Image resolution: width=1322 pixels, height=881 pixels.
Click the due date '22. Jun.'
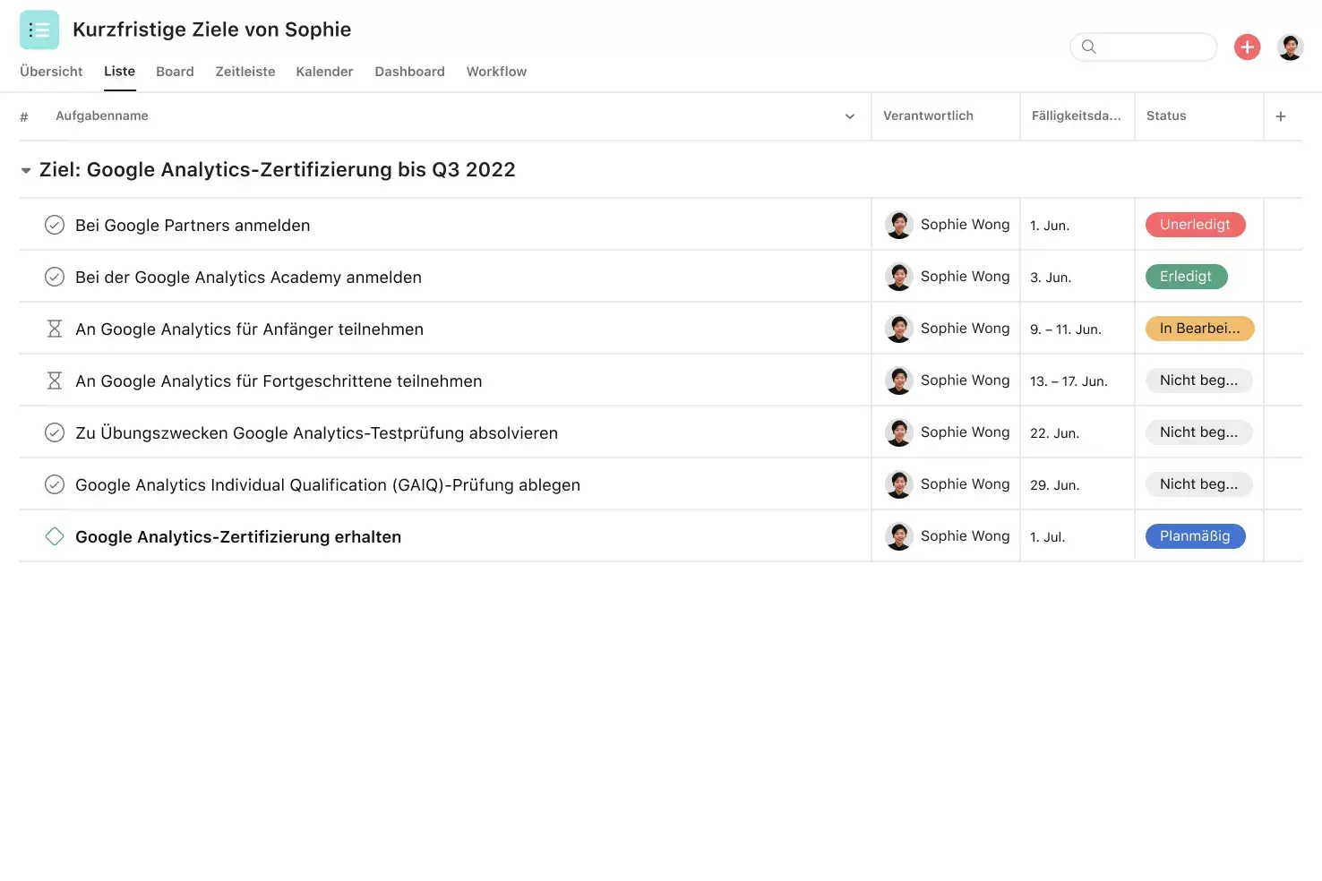pyautogui.click(x=1054, y=433)
